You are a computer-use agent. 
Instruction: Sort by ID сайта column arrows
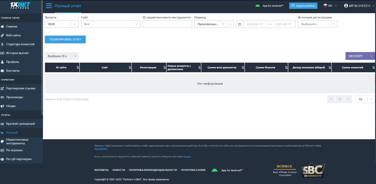pyautogui.click(x=78, y=68)
